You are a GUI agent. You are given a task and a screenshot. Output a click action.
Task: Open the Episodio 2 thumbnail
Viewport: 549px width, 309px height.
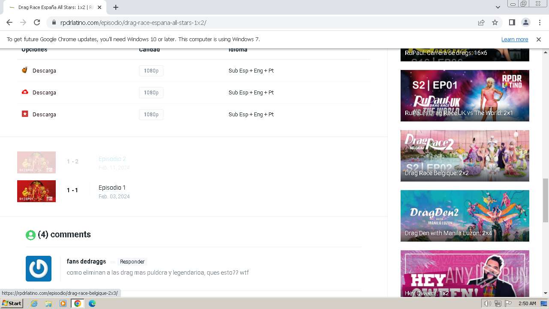click(36, 162)
